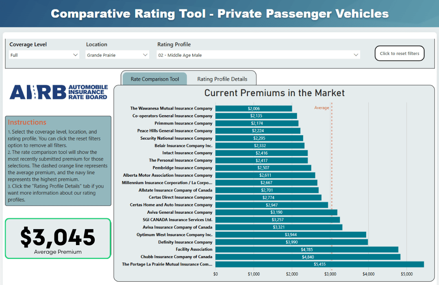
Task: Click the Portage La Prairie Mutual bar
Action: pos(320,264)
